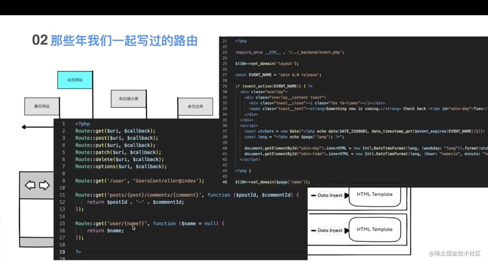Select the cyan 动态网站 flag

tap(75, 80)
